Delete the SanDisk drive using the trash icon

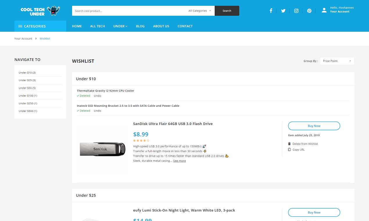pos(289,144)
